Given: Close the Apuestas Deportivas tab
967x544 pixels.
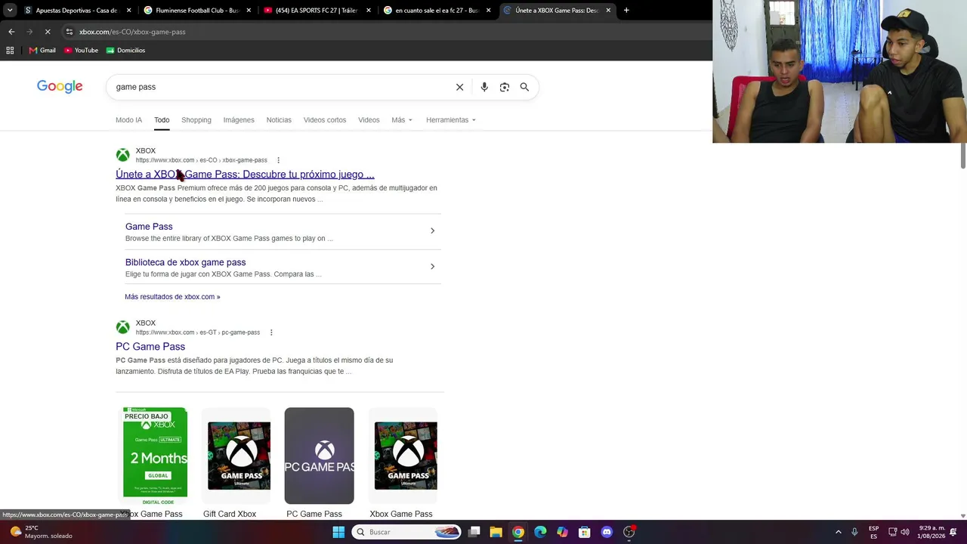Looking at the screenshot, I should [x=128, y=11].
